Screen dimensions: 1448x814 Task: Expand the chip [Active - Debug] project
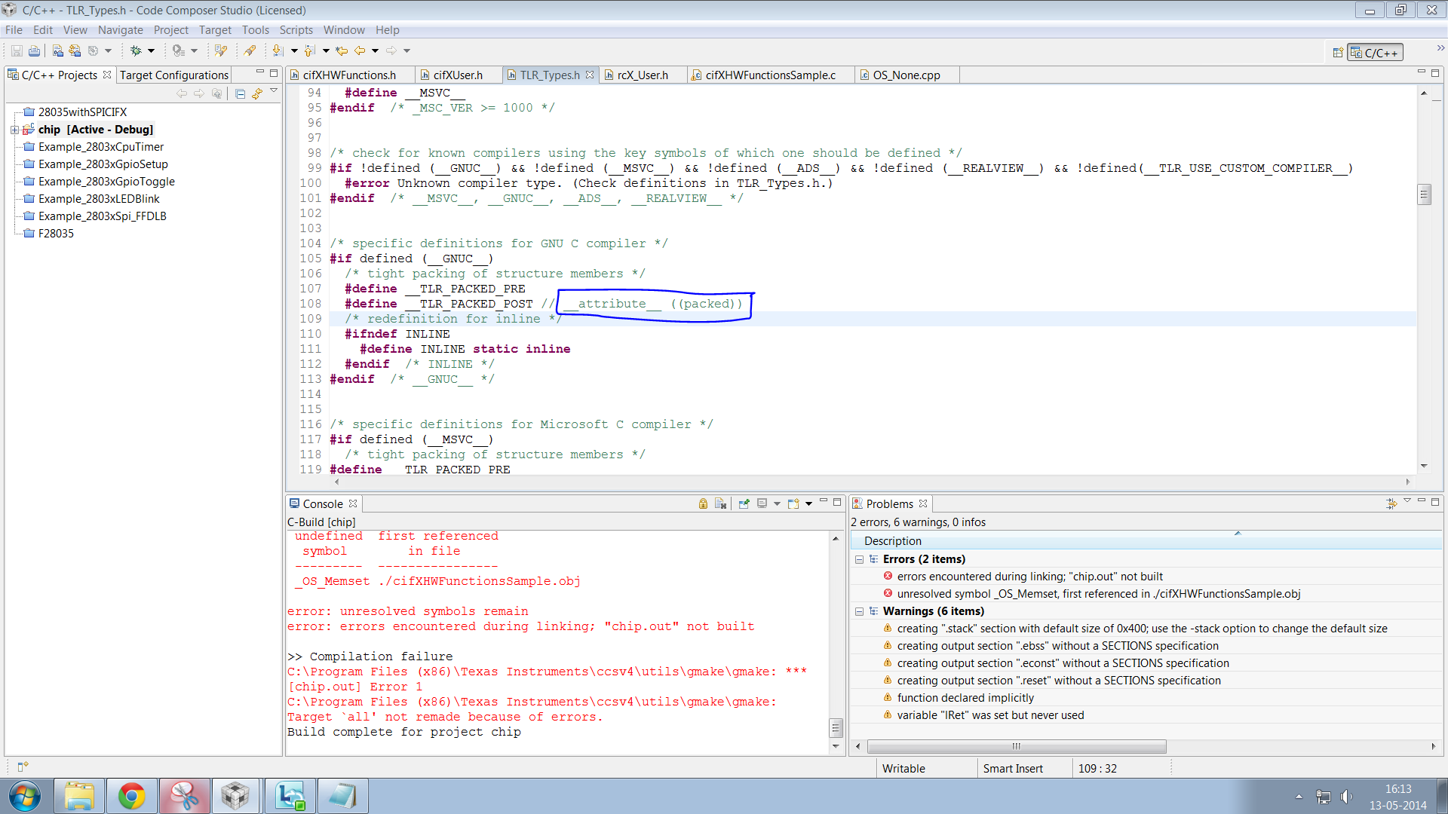pyautogui.click(x=14, y=130)
